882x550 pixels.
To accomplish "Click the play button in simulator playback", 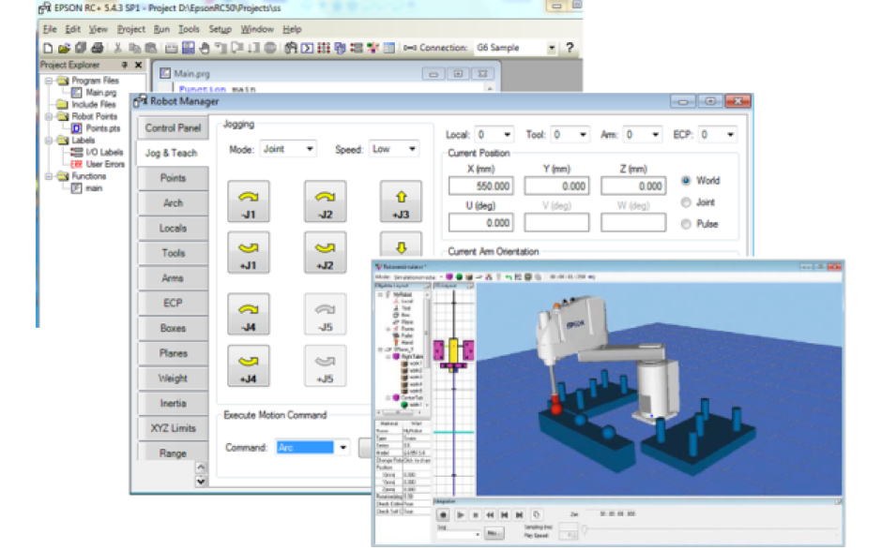I will [x=460, y=514].
